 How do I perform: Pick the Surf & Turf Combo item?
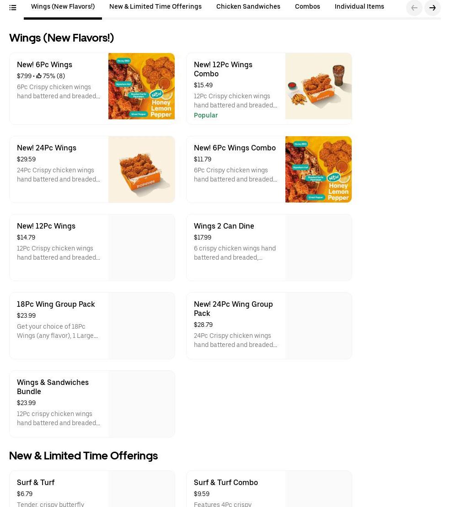tap(225, 483)
